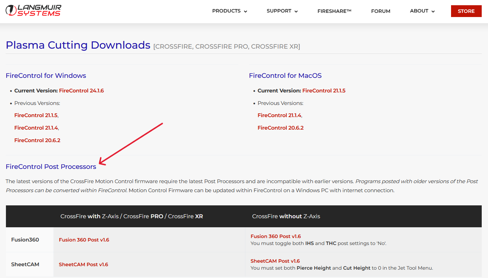The width and height of the screenshot is (488, 278).
Task: Click the red Store button
Action: 466,11
